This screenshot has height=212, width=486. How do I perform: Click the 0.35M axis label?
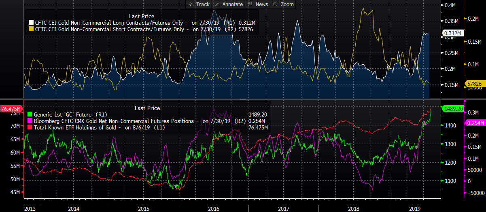click(x=451, y=21)
